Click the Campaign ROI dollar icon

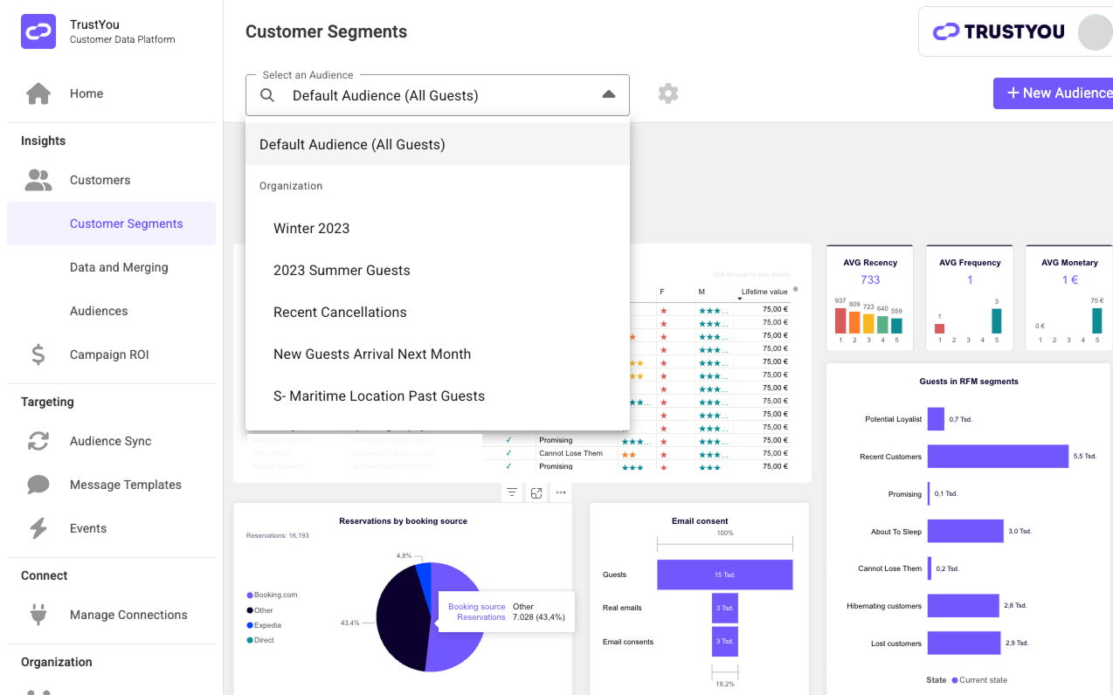pos(38,354)
